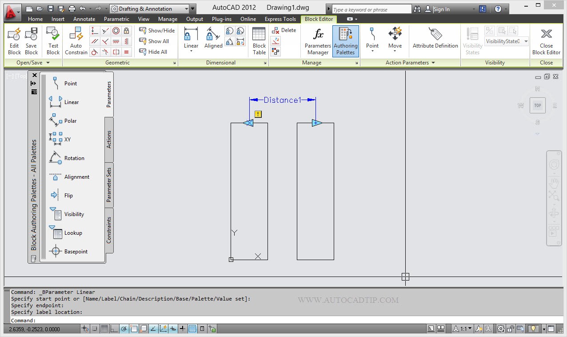Toggle Snap Mode in status bar

coord(95,329)
